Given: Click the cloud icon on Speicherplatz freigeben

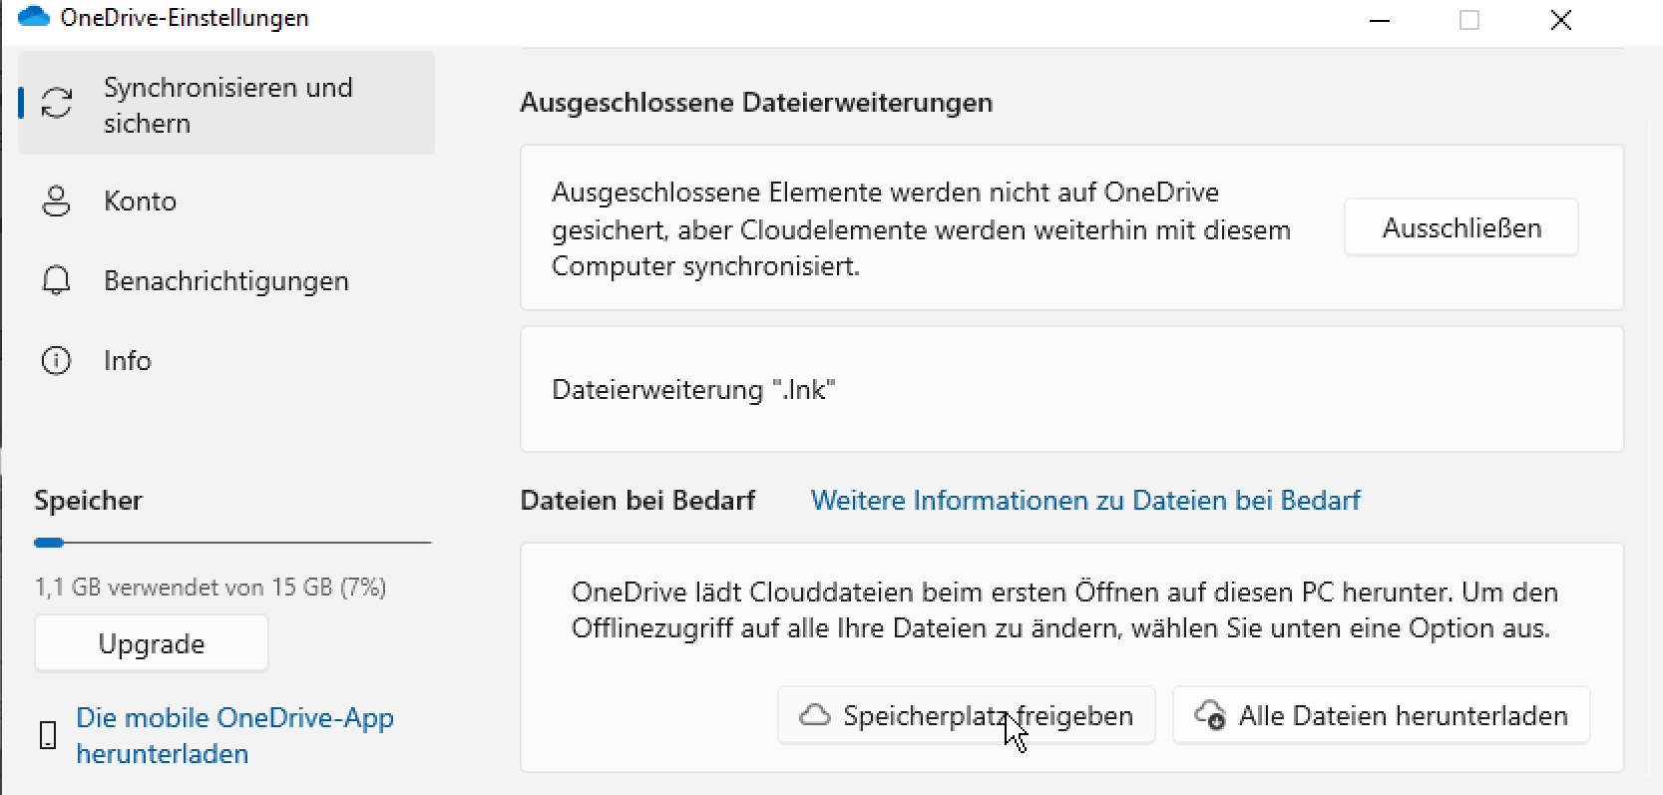Looking at the screenshot, I should point(815,715).
